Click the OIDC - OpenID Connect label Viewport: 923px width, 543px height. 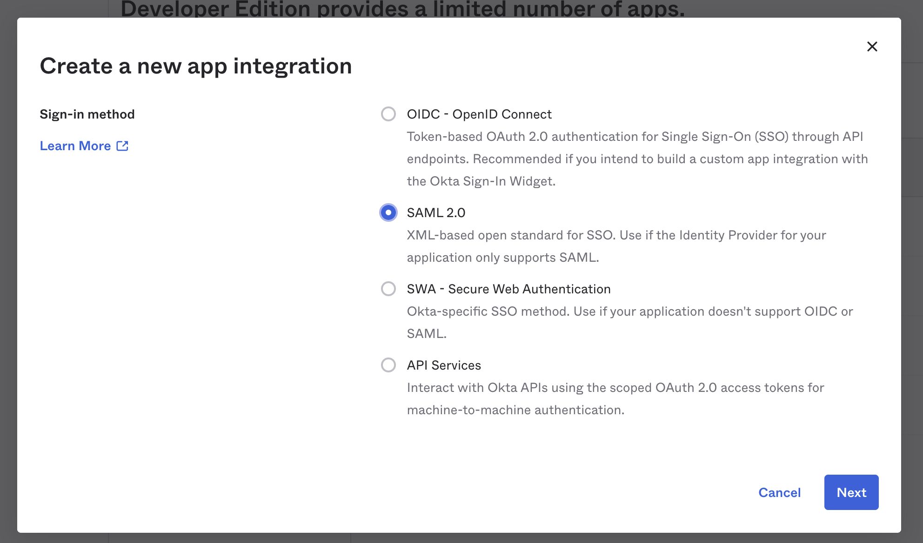coord(479,114)
